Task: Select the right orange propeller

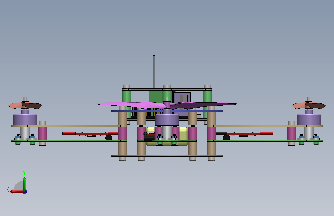Action: click(x=309, y=105)
